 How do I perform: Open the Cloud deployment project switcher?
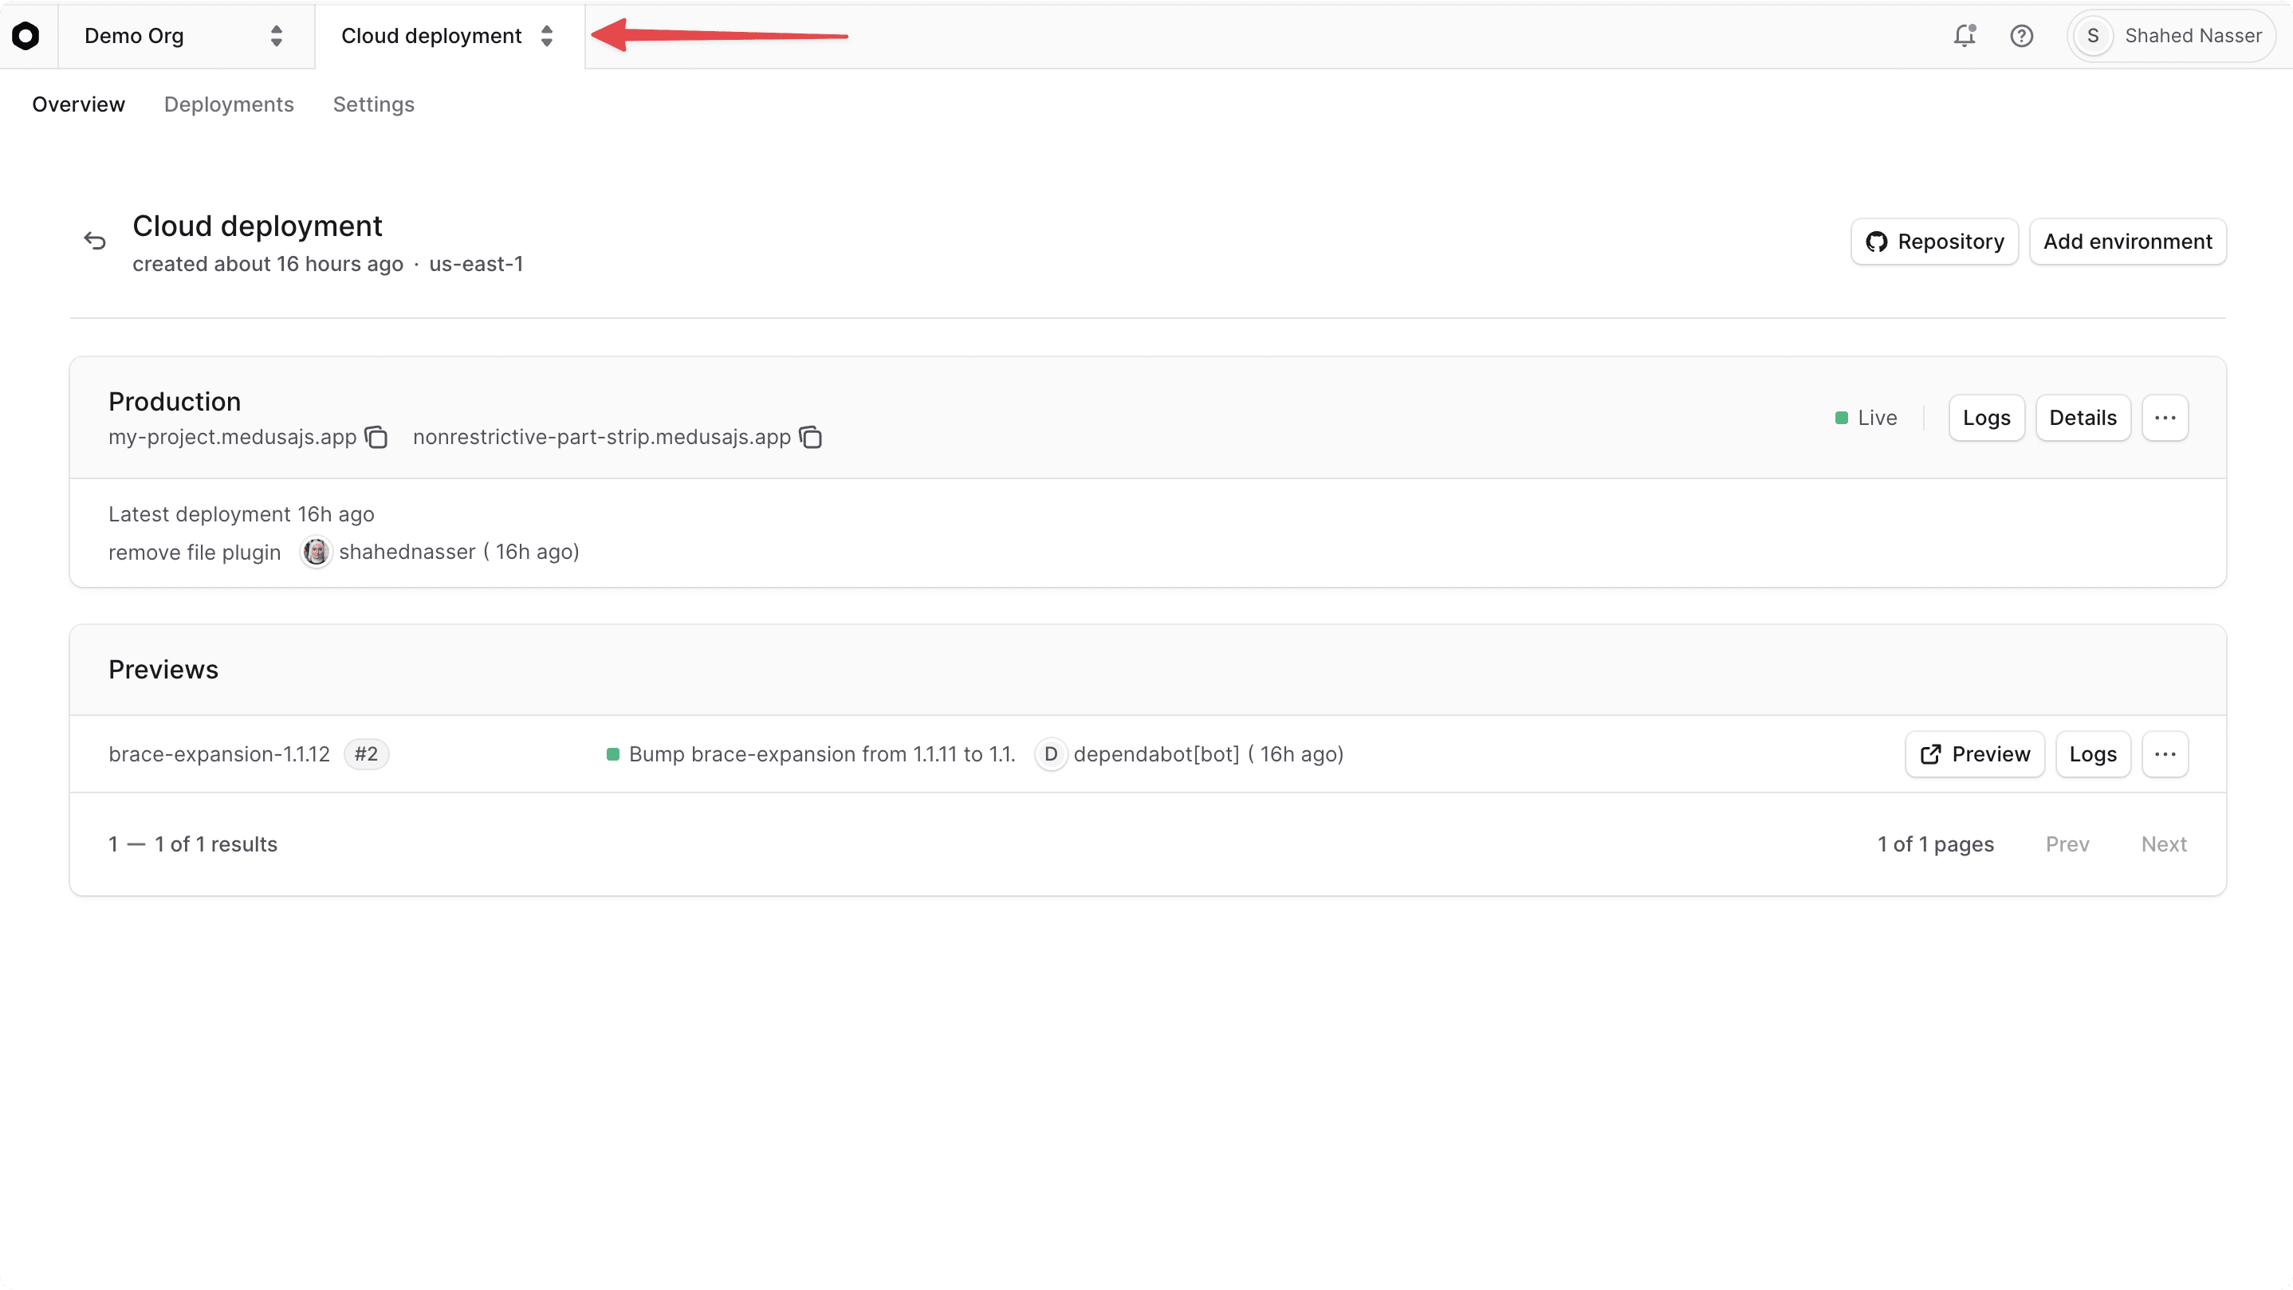[449, 36]
